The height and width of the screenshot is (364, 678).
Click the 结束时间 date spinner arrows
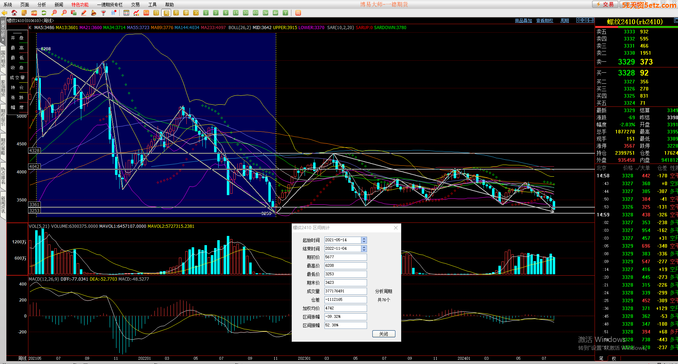click(x=364, y=249)
